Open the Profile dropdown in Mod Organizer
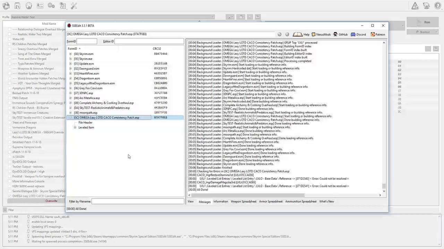Viewport: 444px width, 249px height. [x=113, y=17]
